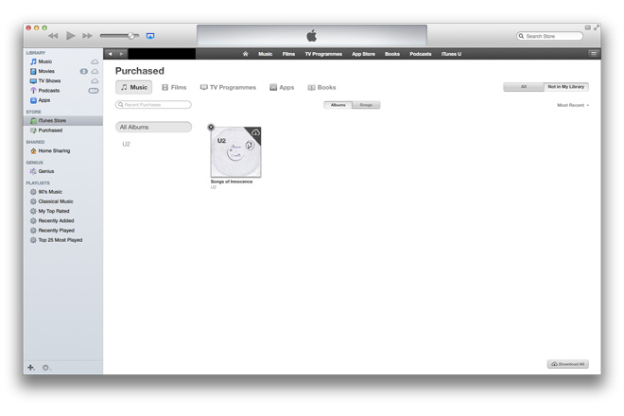
Task: Show Not in My Library purchases
Action: pos(566,87)
